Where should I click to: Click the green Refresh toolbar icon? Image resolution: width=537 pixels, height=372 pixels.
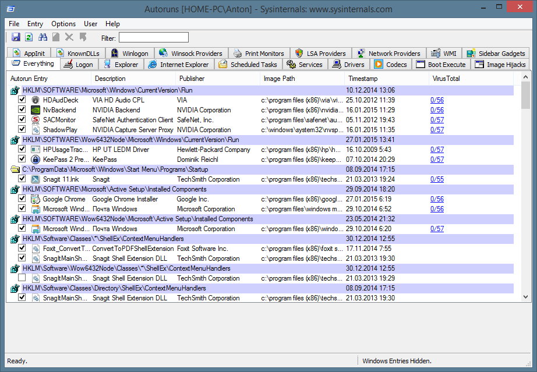tap(29, 37)
